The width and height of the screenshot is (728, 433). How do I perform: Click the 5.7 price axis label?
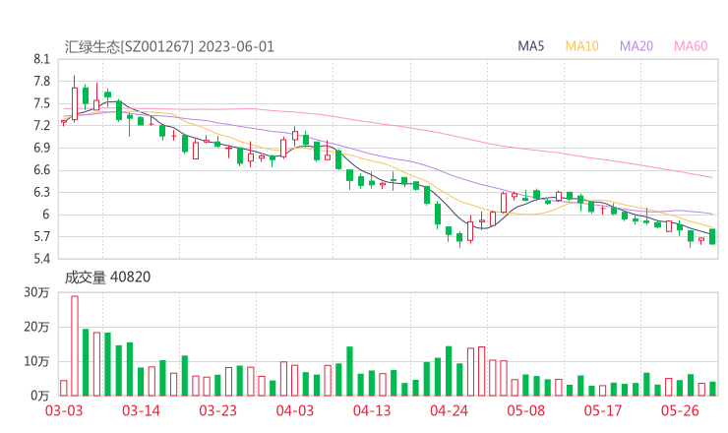click(41, 236)
